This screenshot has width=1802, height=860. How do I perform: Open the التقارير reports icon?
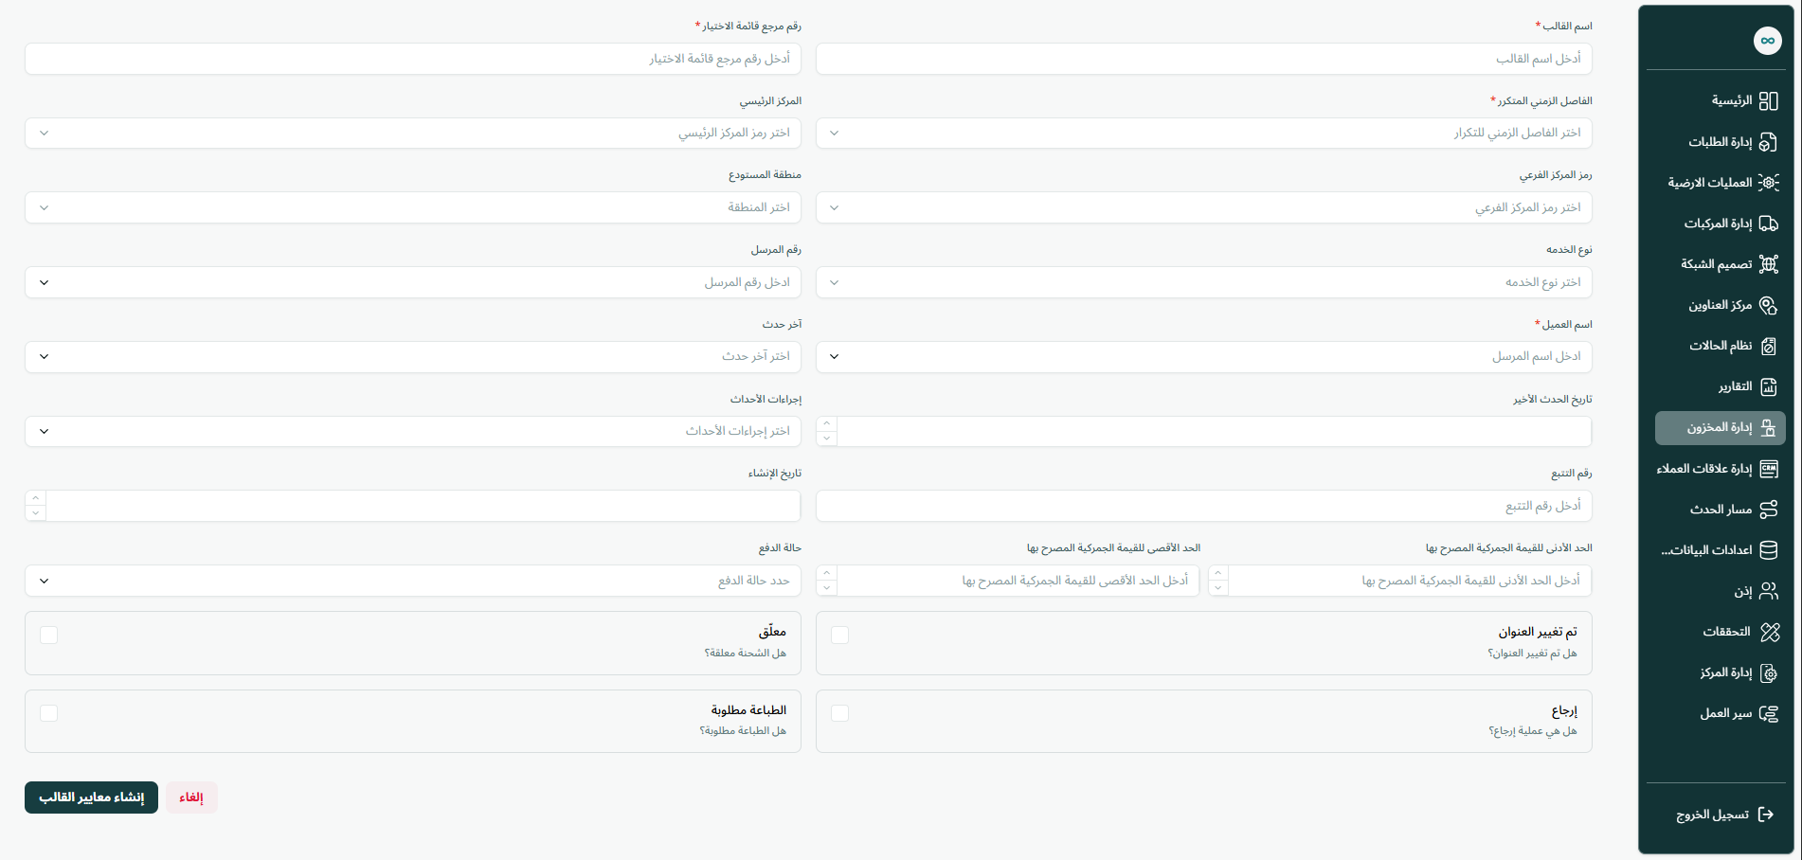[x=1768, y=386]
